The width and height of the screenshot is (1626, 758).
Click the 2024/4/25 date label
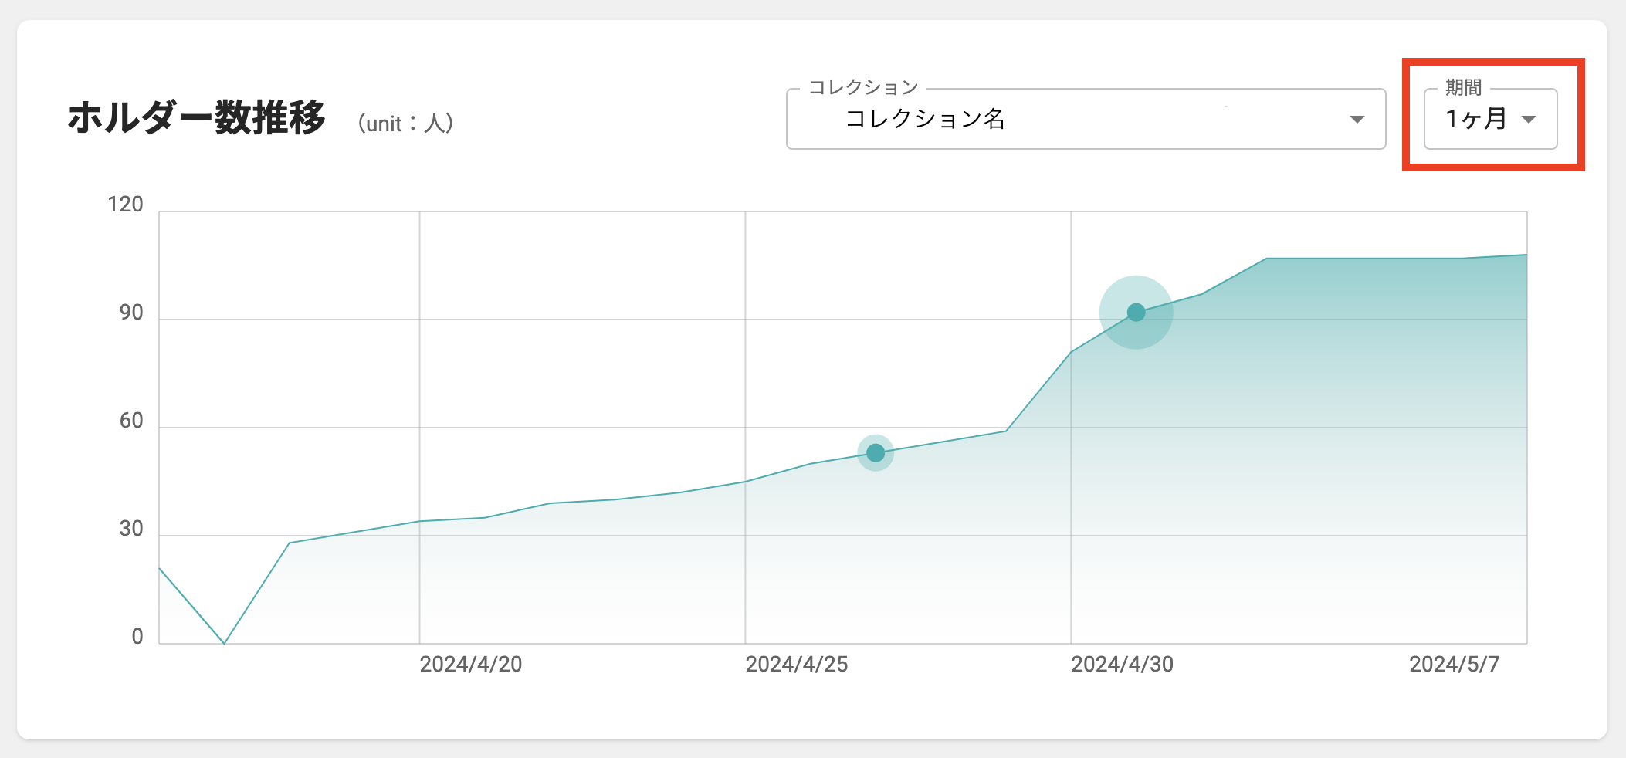pos(796,665)
